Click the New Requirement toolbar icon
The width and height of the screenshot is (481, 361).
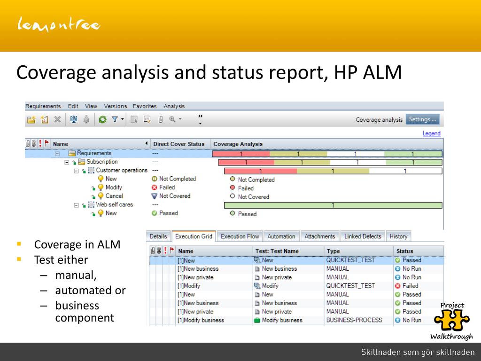pyautogui.click(x=45, y=119)
